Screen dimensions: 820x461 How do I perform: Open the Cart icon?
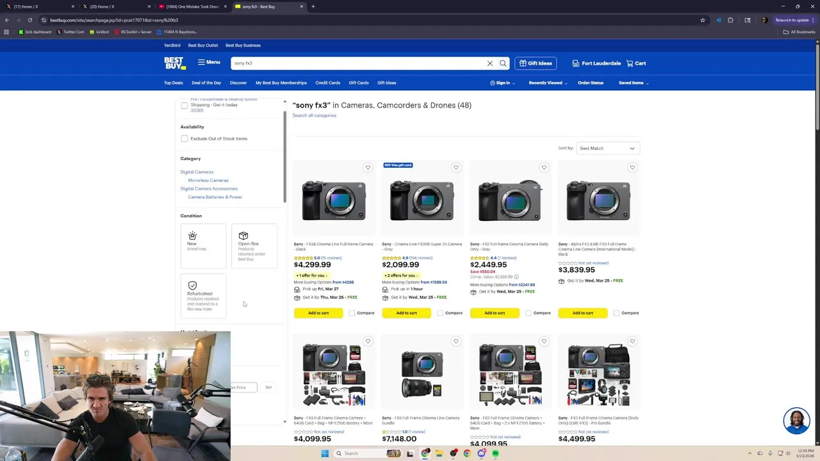636,63
